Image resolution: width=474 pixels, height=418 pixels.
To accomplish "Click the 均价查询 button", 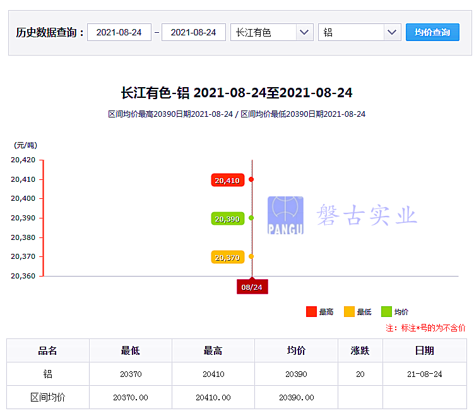I will (432, 32).
